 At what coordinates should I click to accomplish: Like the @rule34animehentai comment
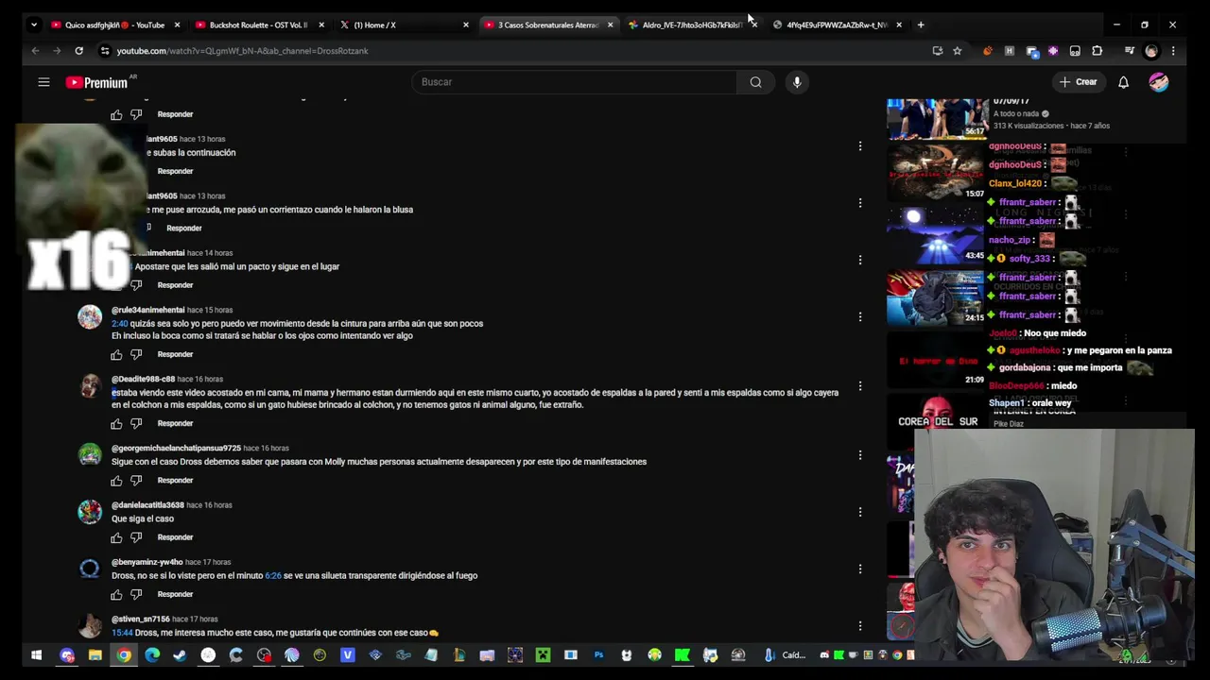(116, 355)
